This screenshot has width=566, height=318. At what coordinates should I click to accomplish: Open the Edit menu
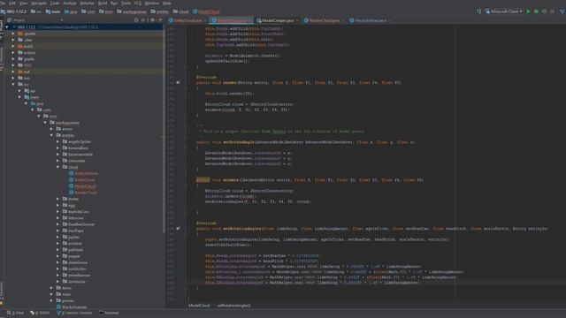(x=12, y=4)
